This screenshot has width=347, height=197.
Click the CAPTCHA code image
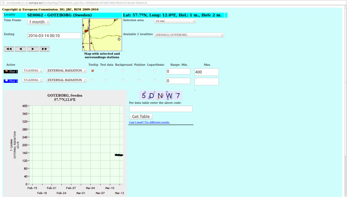[x=161, y=95]
